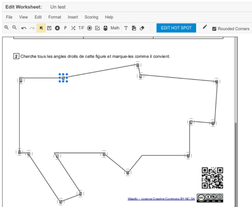The width and height of the screenshot is (252, 207).
Task: Open the View menu
Action: tap(24, 17)
